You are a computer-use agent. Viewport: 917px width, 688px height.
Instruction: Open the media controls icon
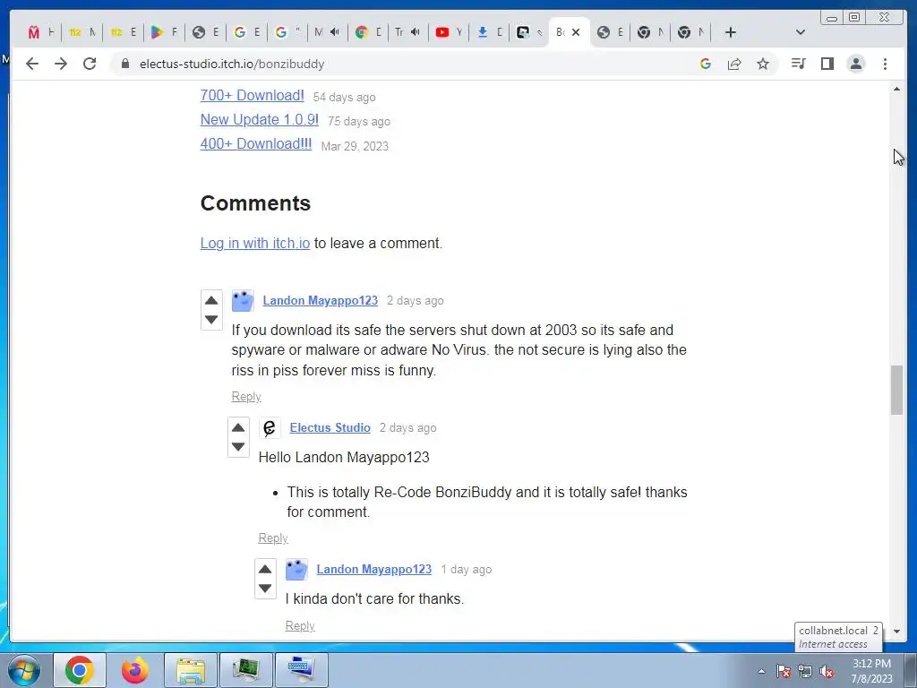tap(798, 64)
